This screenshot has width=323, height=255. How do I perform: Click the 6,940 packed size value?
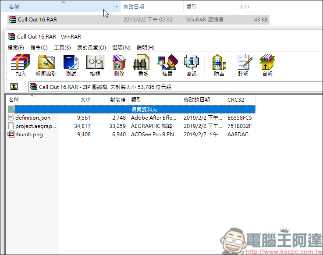tap(119, 135)
